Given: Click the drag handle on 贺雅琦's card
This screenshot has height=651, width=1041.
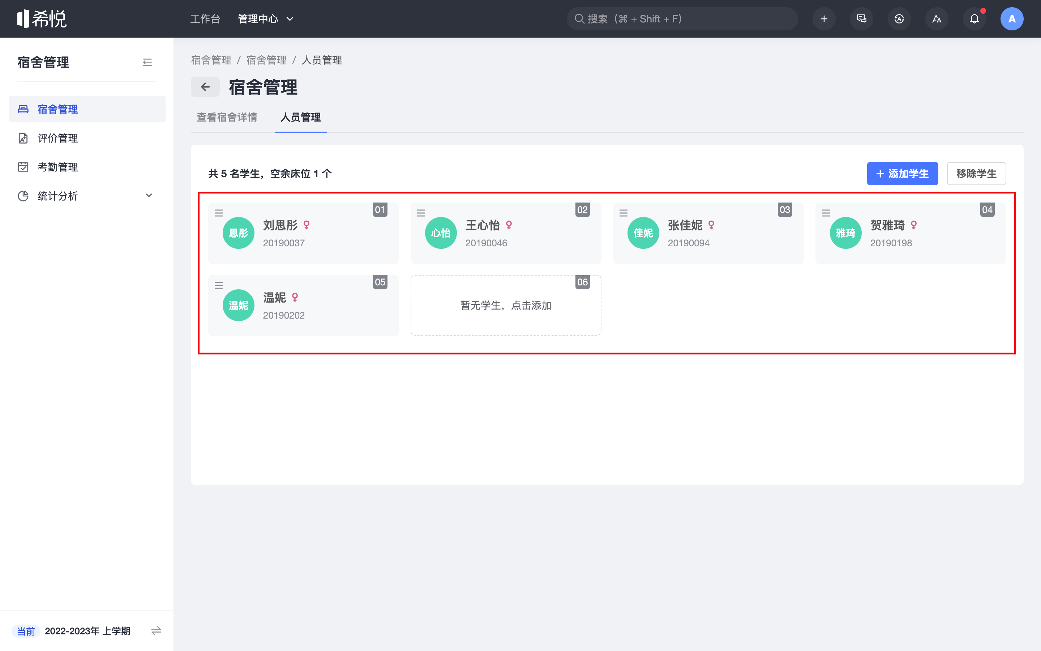Looking at the screenshot, I should (826, 213).
